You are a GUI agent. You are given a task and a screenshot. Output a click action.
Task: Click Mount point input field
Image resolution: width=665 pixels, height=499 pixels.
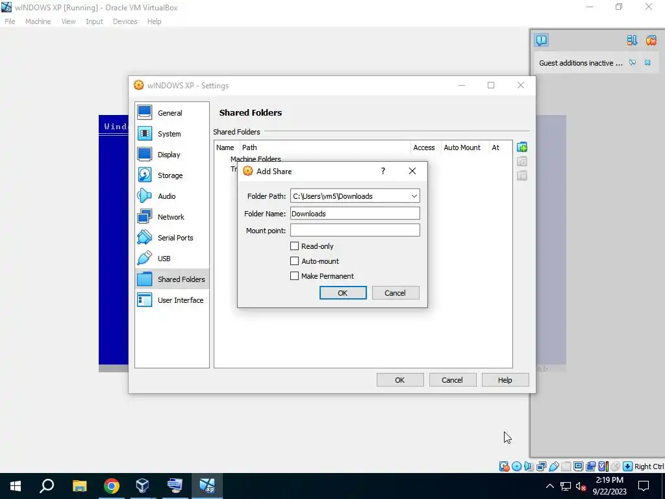[x=355, y=231]
